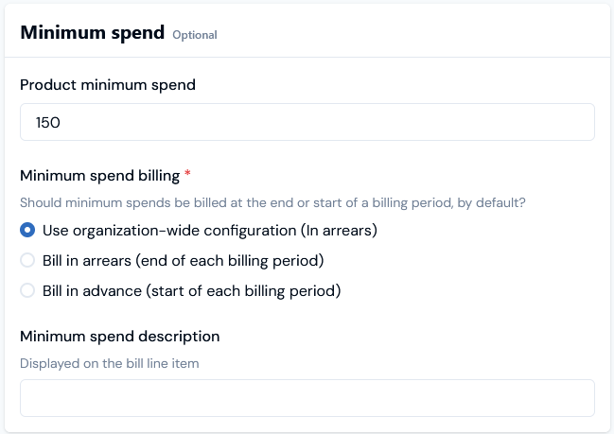Click the 'Bill in arrears (end of each billing period)' label
This screenshot has height=434, width=614.
coord(184,261)
